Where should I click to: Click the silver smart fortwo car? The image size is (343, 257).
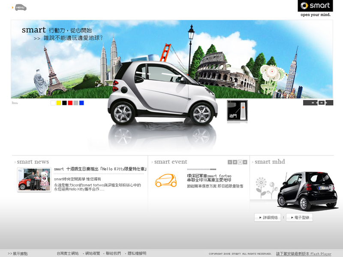[162, 93]
